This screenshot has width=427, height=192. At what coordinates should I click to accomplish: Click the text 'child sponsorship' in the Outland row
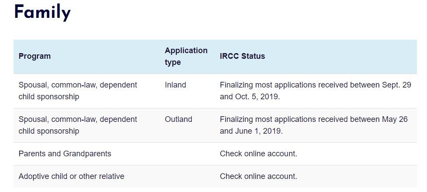(49, 131)
